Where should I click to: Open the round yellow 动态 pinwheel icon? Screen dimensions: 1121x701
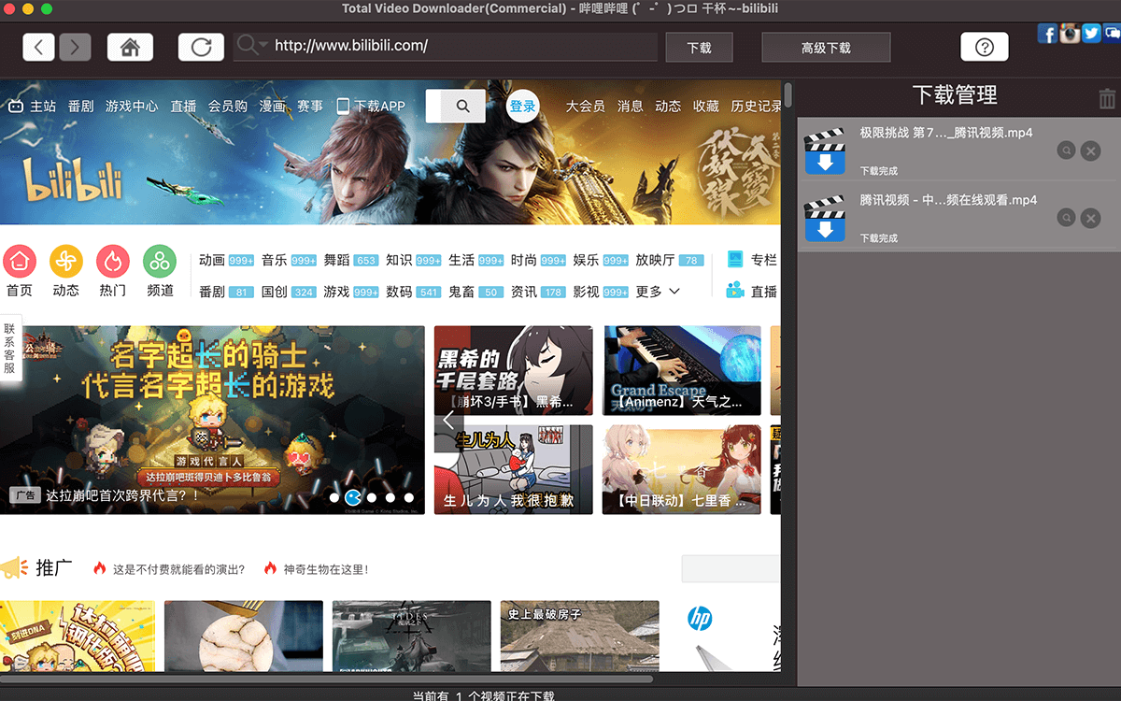pos(66,262)
